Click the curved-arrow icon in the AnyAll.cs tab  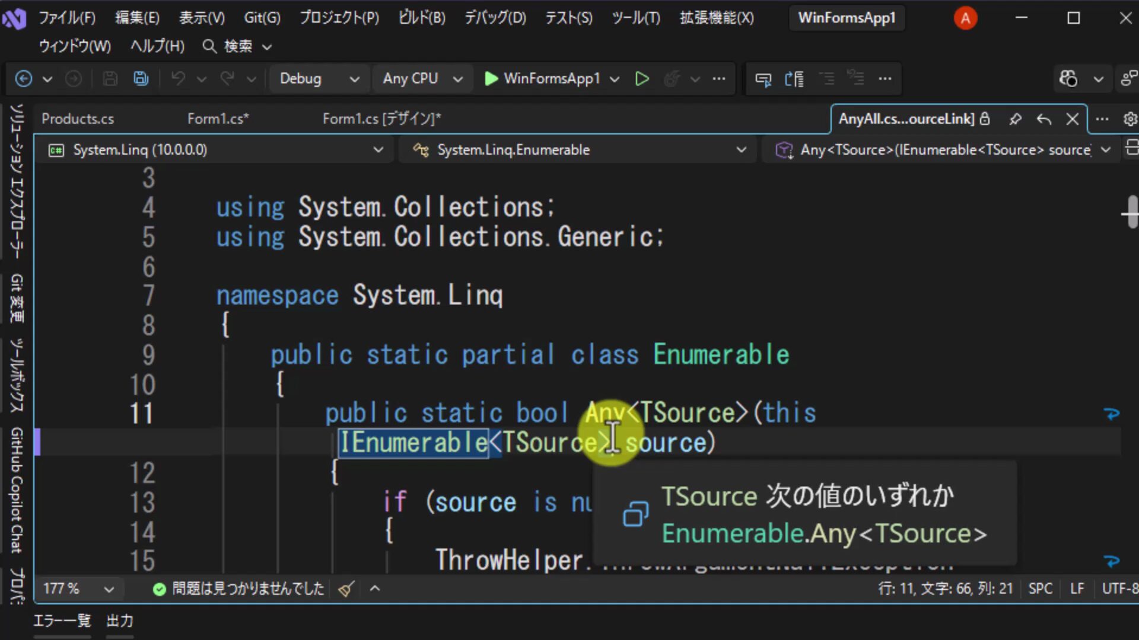(x=1044, y=119)
